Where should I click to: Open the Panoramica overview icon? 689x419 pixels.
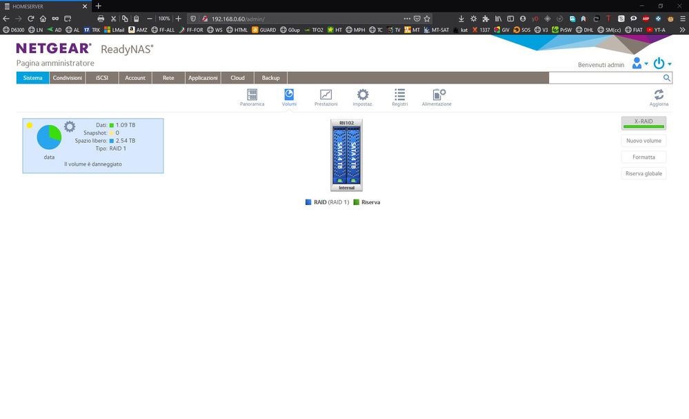click(x=252, y=95)
